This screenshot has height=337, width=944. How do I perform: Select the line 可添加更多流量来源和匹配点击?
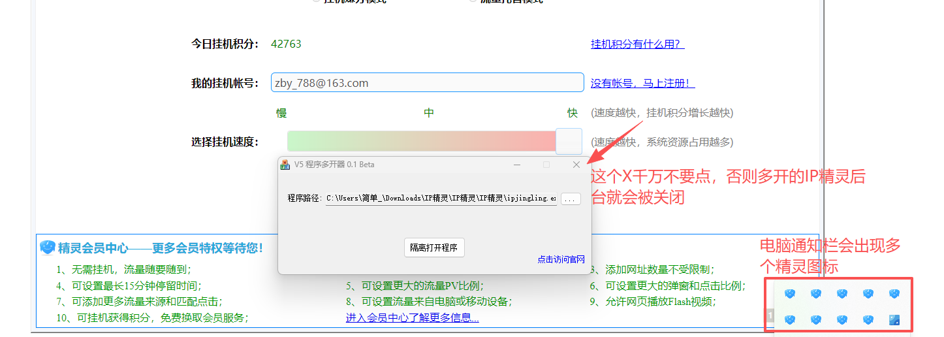point(138,301)
